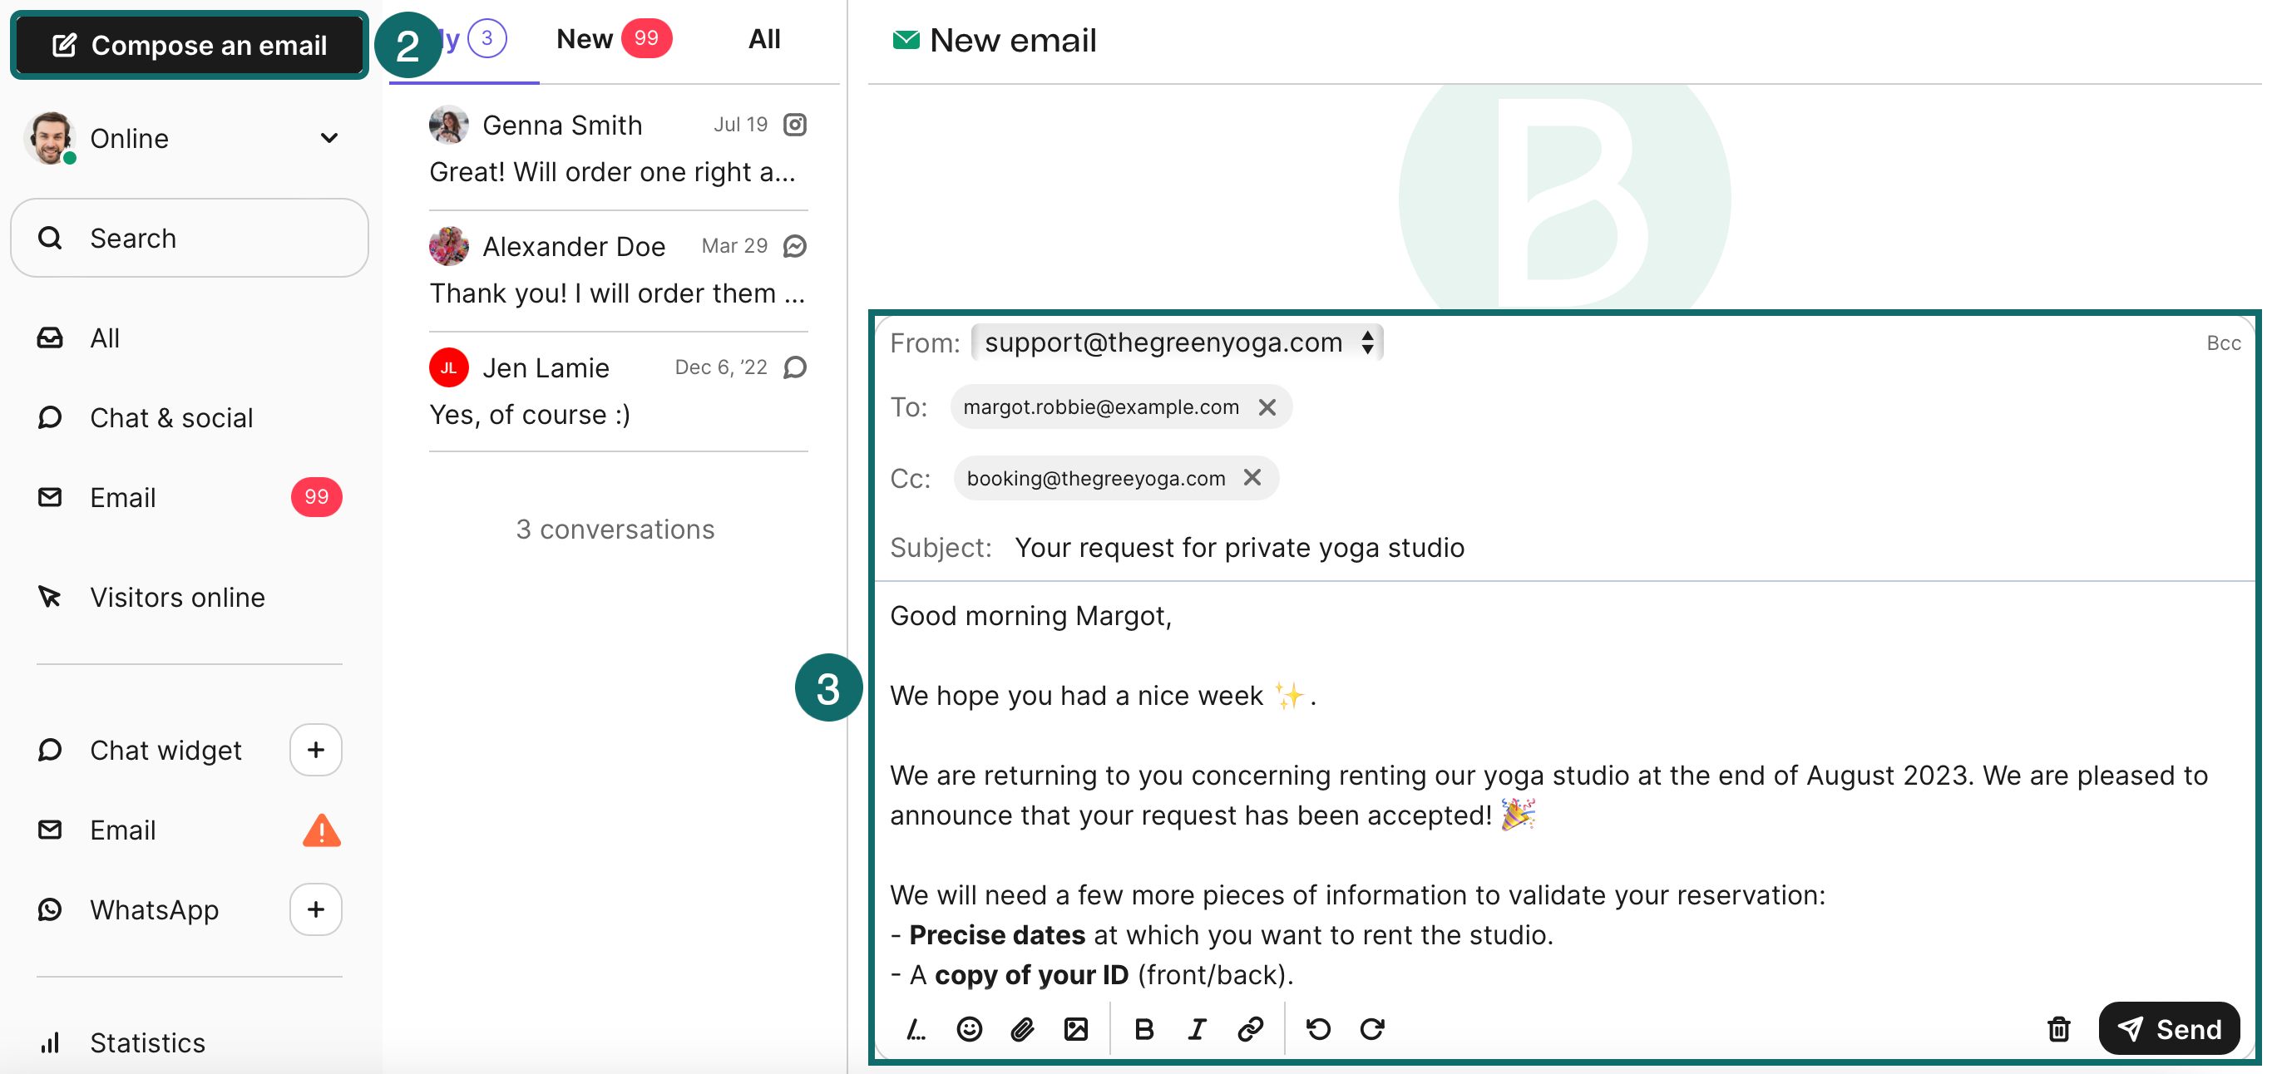Apply bold formatting
Viewport: 2272px width, 1074px height.
(1144, 1029)
